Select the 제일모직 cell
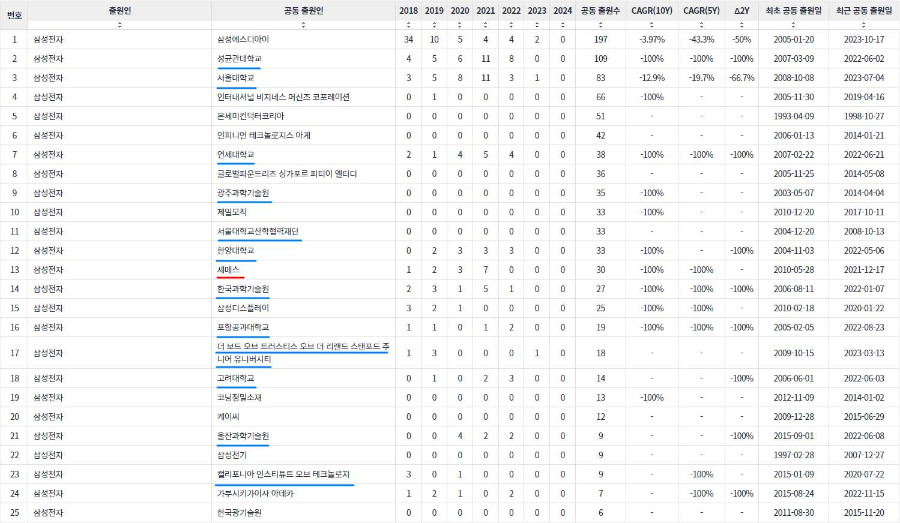The image size is (900, 523). point(303,212)
